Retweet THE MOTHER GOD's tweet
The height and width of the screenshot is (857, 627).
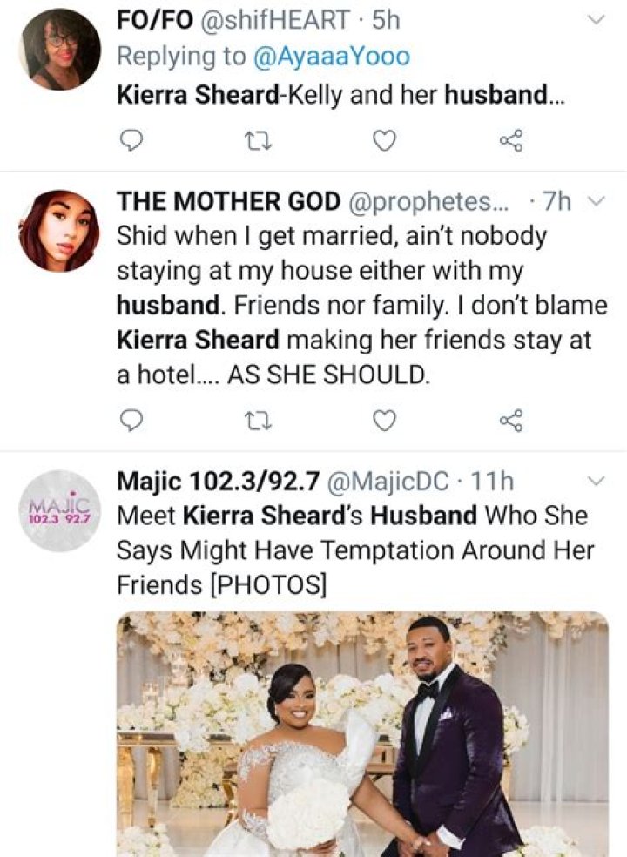pos(256,421)
